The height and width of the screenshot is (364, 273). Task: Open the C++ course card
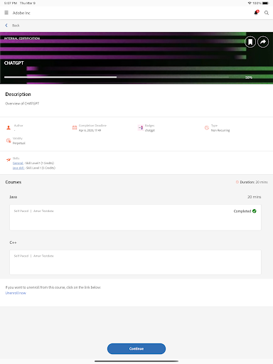135,262
